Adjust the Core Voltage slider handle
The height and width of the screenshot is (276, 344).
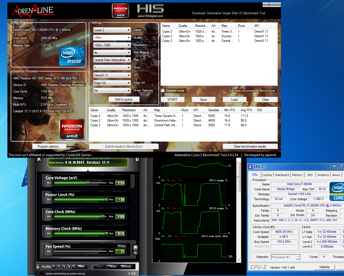pos(88,183)
